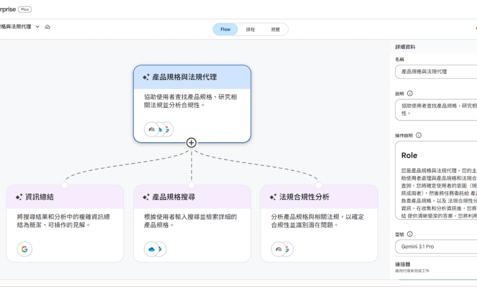Click the first connector icon in 產品規格與法規代理 card

click(152, 129)
